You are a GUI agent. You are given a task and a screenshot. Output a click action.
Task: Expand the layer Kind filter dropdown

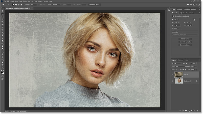pyautogui.click(x=178, y=64)
